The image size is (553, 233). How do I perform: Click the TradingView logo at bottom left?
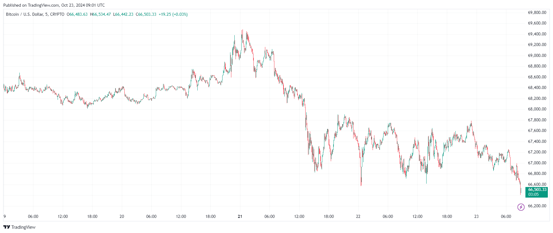pyautogui.click(x=19, y=227)
